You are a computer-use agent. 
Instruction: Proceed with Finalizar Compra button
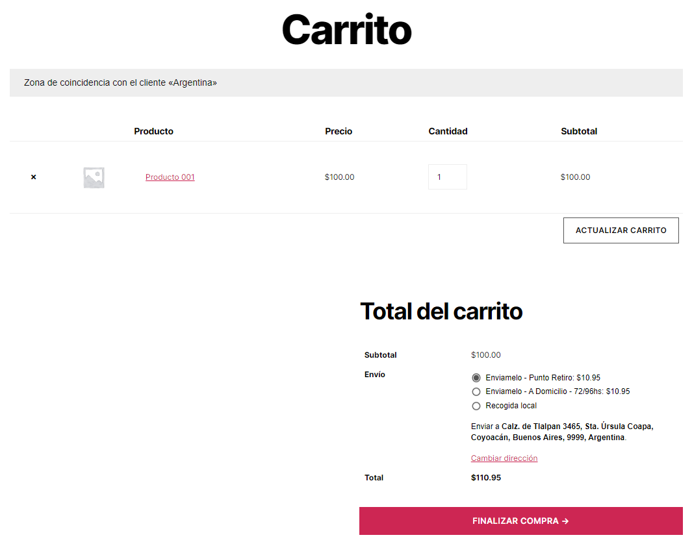[520, 521]
